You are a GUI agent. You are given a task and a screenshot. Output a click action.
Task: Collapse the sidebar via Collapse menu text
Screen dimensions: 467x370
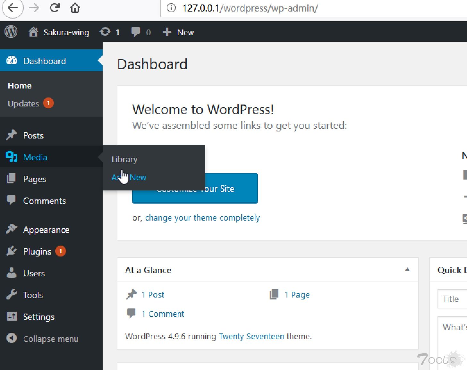(x=51, y=339)
